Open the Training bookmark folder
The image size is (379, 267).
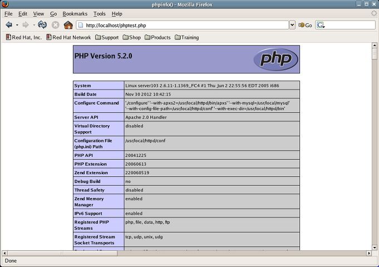pyautogui.click(x=187, y=37)
